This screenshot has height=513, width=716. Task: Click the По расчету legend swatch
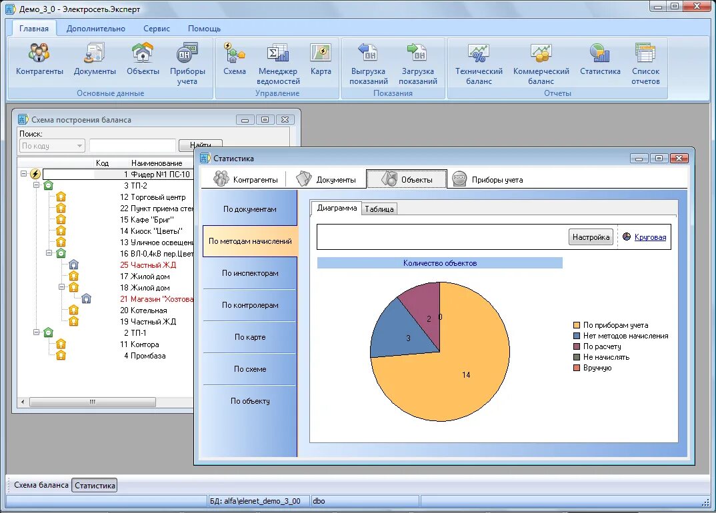[x=576, y=346]
